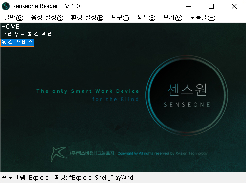Open the 점자(B) menu

(x=146, y=17)
